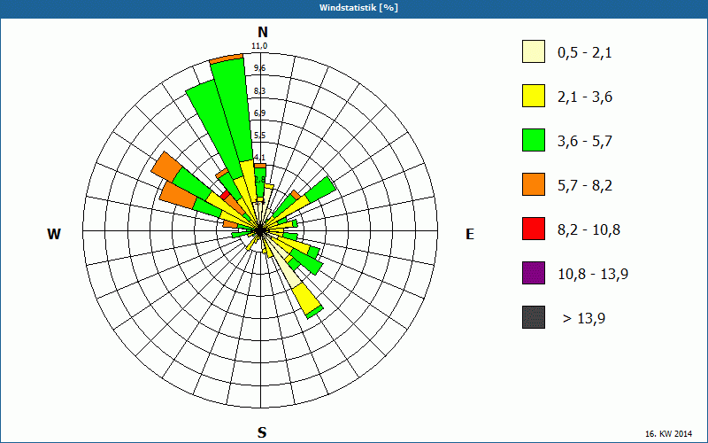Click the S compass label
708x443 pixels.
click(x=262, y=432)
